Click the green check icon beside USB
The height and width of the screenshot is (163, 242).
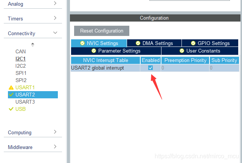[x=11, y=109]
